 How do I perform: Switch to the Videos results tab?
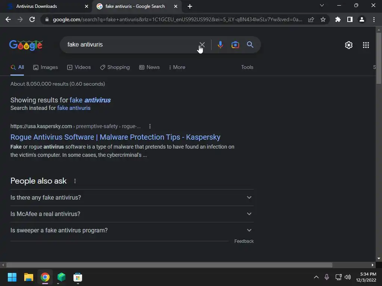[x=79, y=67]
